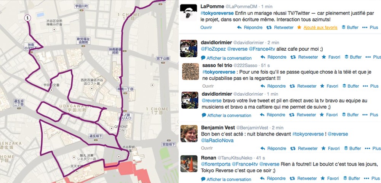
Task: Favorite Benjamin Vest's tweet with the star
Action: [x=323, y=148]
